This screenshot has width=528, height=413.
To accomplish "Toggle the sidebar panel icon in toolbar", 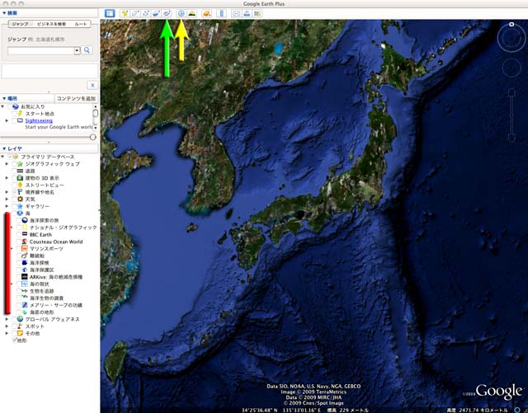I will 110,13.
